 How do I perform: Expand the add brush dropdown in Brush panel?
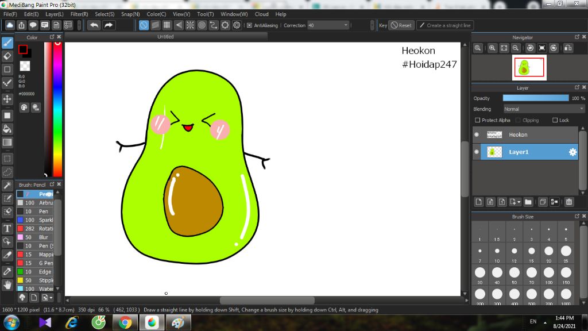[x=51, y=298]
